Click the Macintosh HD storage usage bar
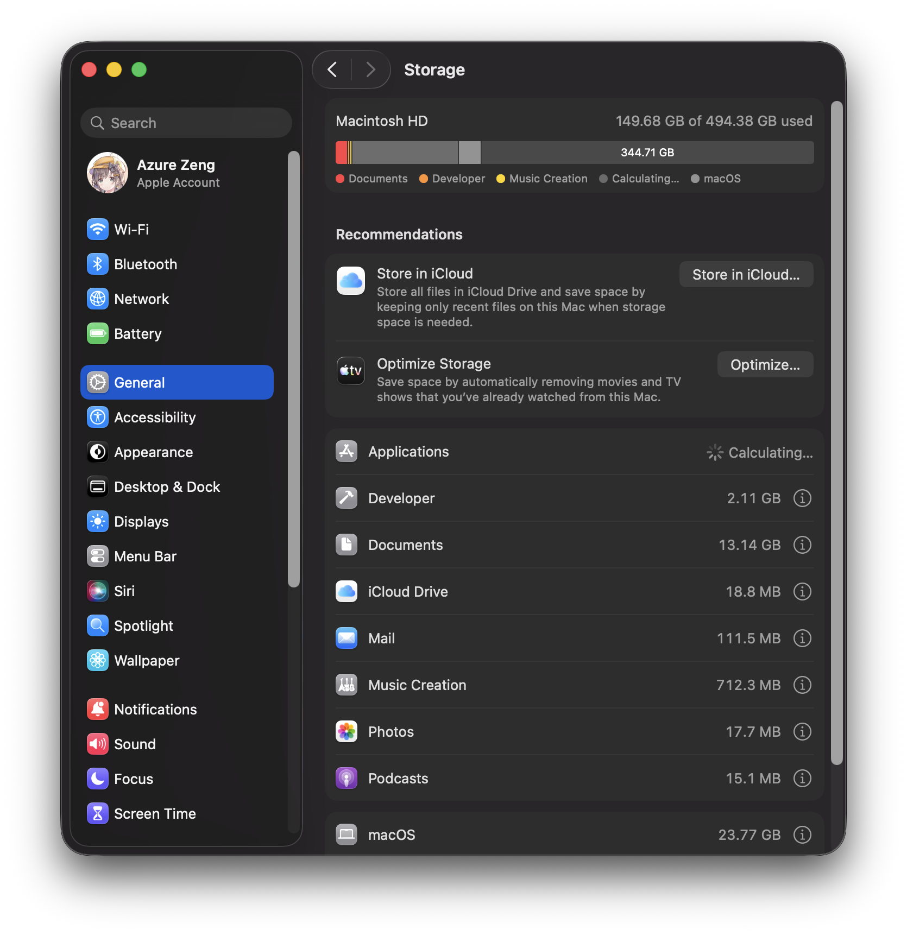This screenshot has height=936, width=907. pyautogui.click(x=575, y=153)
